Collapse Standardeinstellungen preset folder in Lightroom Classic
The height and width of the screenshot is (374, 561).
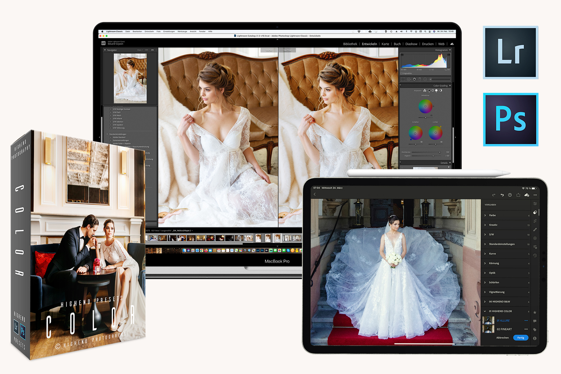click(x=107, y=134)
